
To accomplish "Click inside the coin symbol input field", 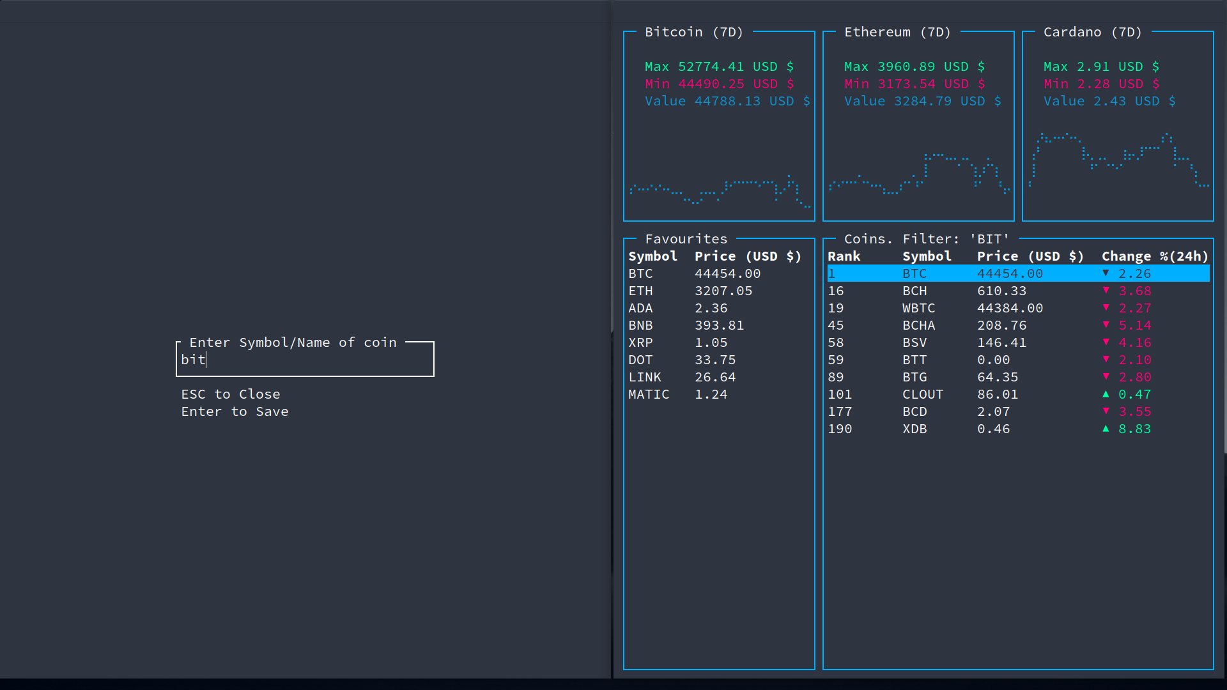I will (x=305, y=360).
